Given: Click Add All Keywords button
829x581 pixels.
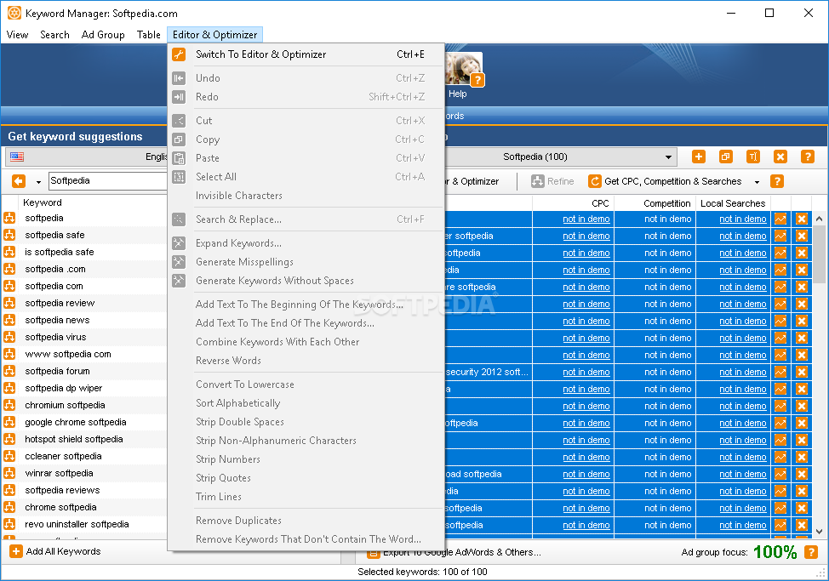Looking at the screenshot, I should pos(55,551).
